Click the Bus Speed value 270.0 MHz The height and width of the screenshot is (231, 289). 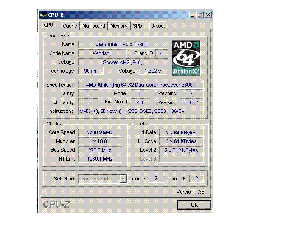[100, 150]
